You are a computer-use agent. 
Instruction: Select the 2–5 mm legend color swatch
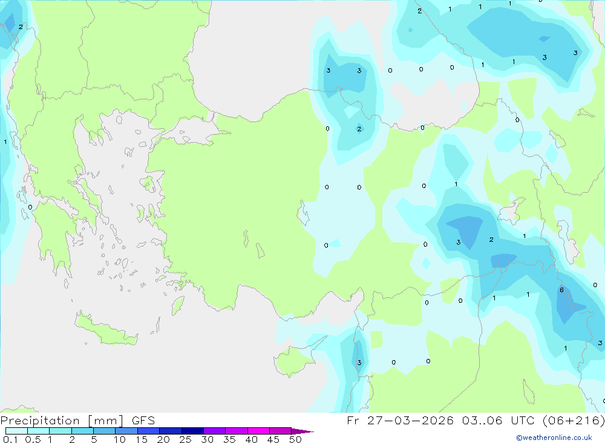(x=82, y=431)
